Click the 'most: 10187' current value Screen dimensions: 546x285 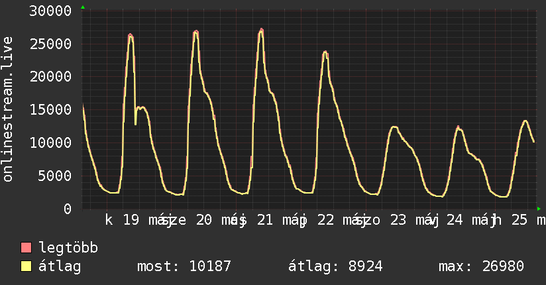(x=184, y=266)
